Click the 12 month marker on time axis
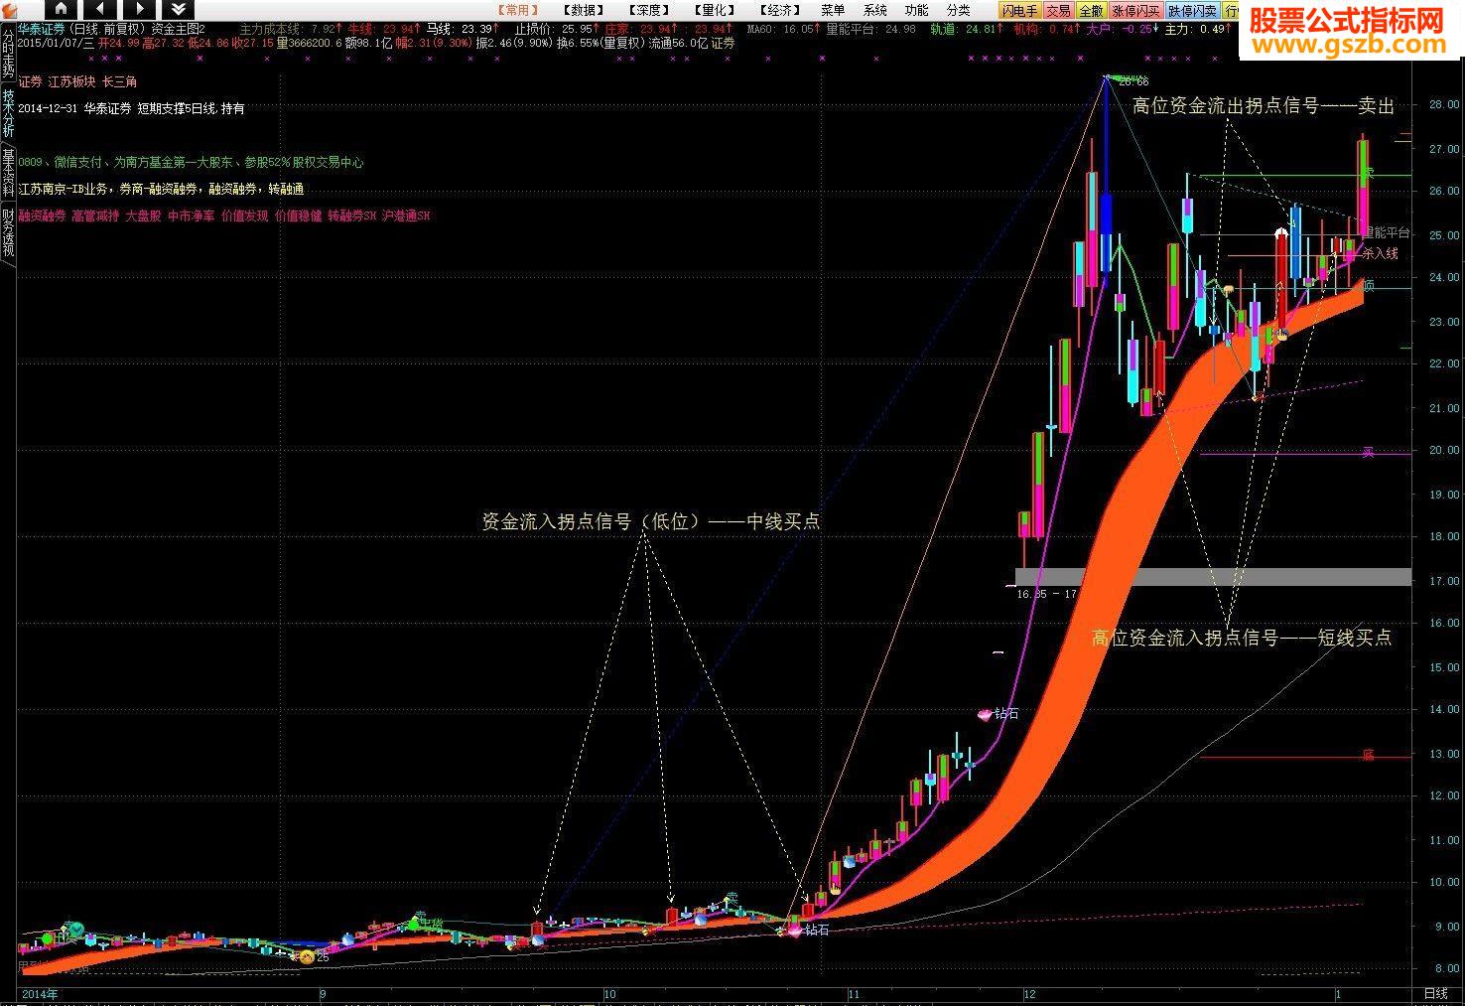Viewport: 1465px width, 1006px height. 1029,993
